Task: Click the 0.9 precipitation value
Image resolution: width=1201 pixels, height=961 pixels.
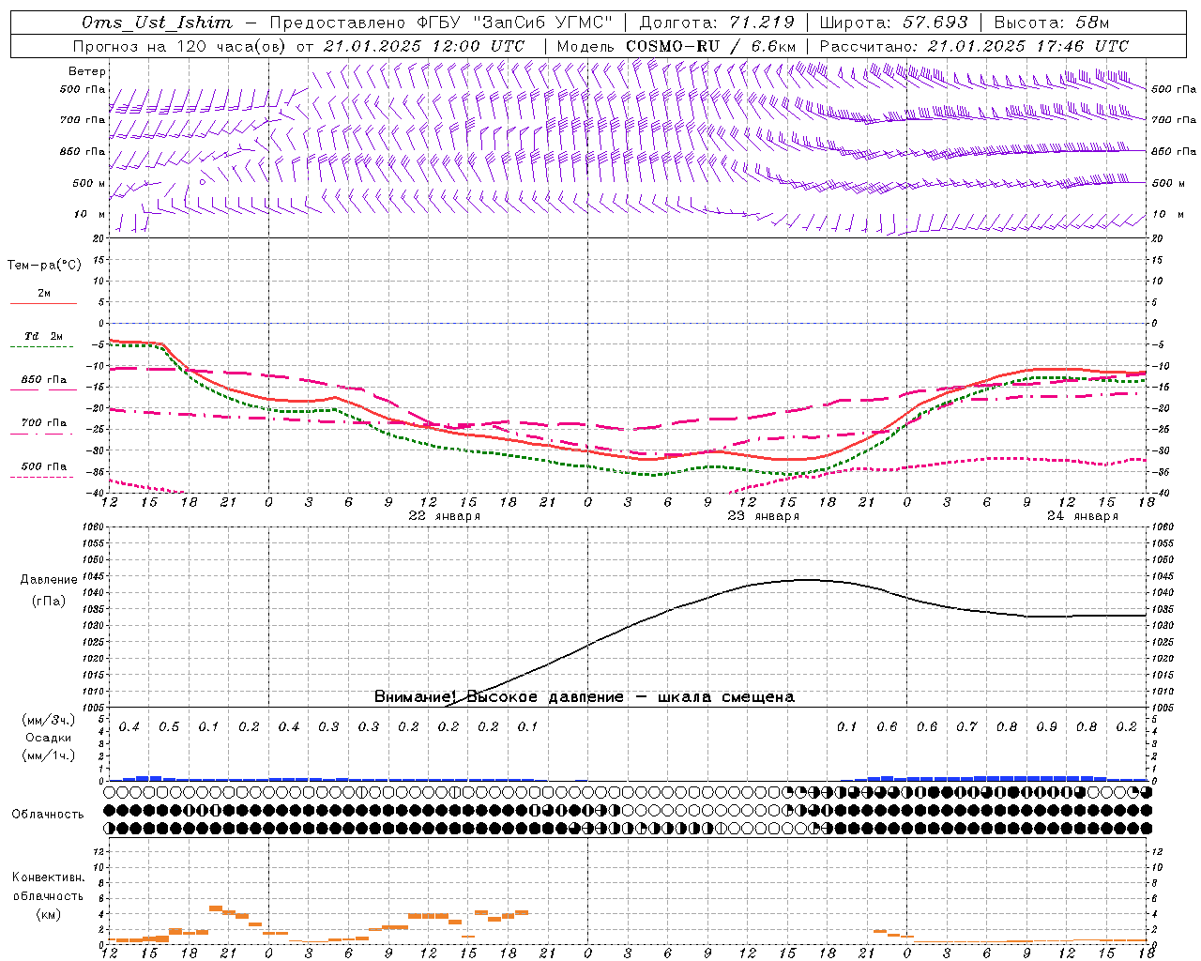Action: pyautogui.click(x=1046, y=727)
